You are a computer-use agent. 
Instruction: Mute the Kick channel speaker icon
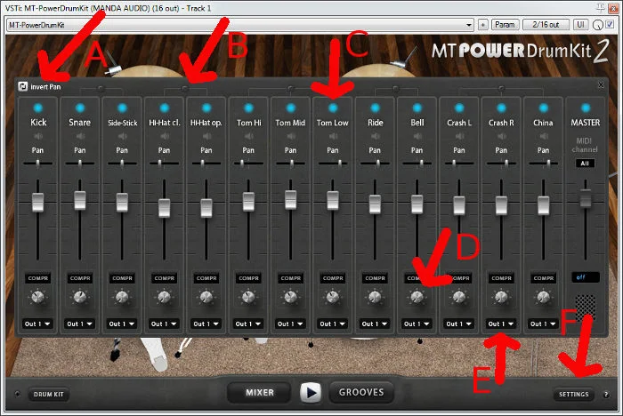point(38,136)
